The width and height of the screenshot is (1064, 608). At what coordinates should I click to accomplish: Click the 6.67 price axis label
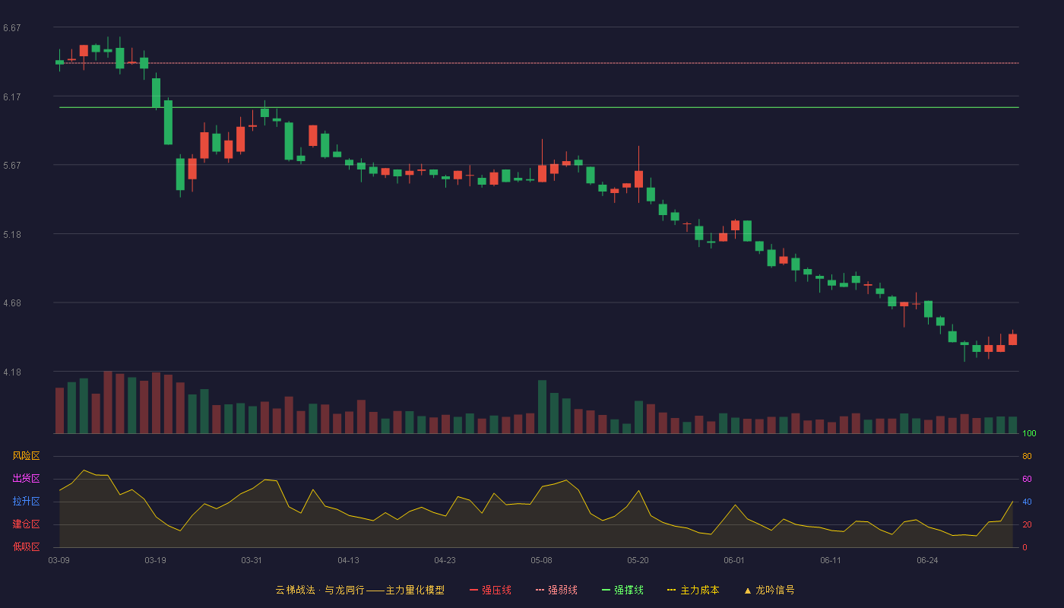pyautogui.click(x=11, y=28)
